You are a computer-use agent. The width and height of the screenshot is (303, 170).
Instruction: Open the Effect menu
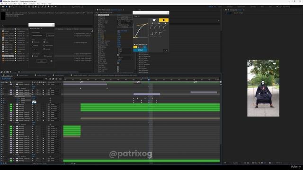[25, 4]
